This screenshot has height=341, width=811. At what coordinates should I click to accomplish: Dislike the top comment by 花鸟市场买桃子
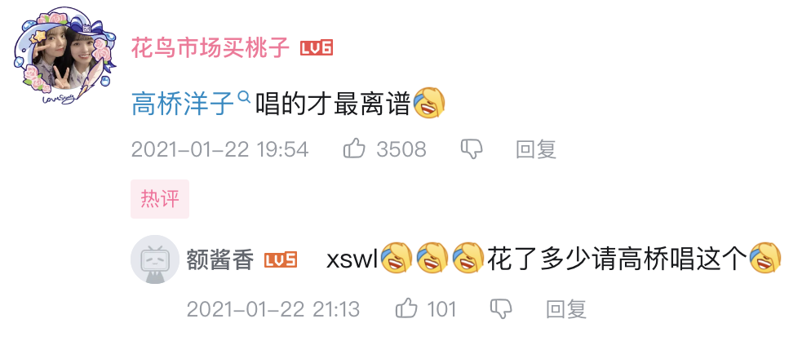472,149
